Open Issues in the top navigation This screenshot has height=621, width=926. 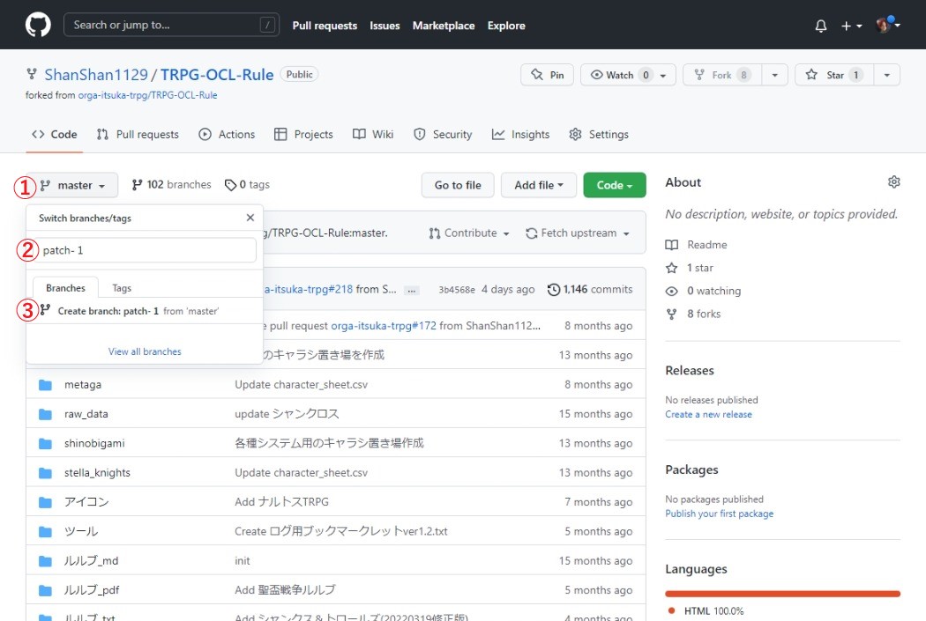[385, 26]
